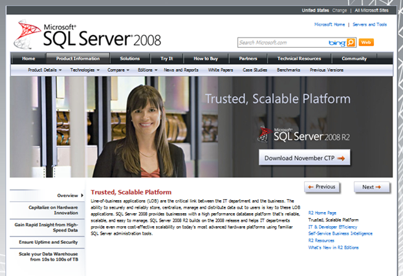
Task: Click the SQL Server 2008 R2 banner logo
Action: pyautogui.click(x=303, y=134)
